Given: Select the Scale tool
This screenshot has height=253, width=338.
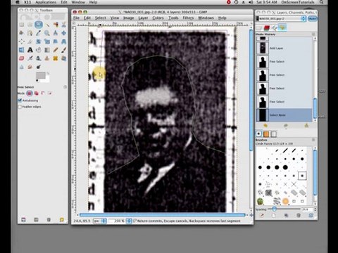Looking at the screenshot, I should (47, 41).
